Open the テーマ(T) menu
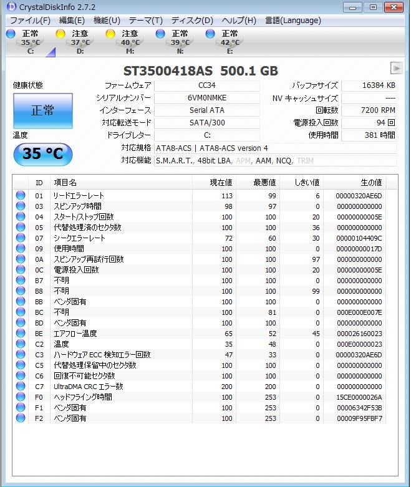411x487 pixels. click(146, 21)
